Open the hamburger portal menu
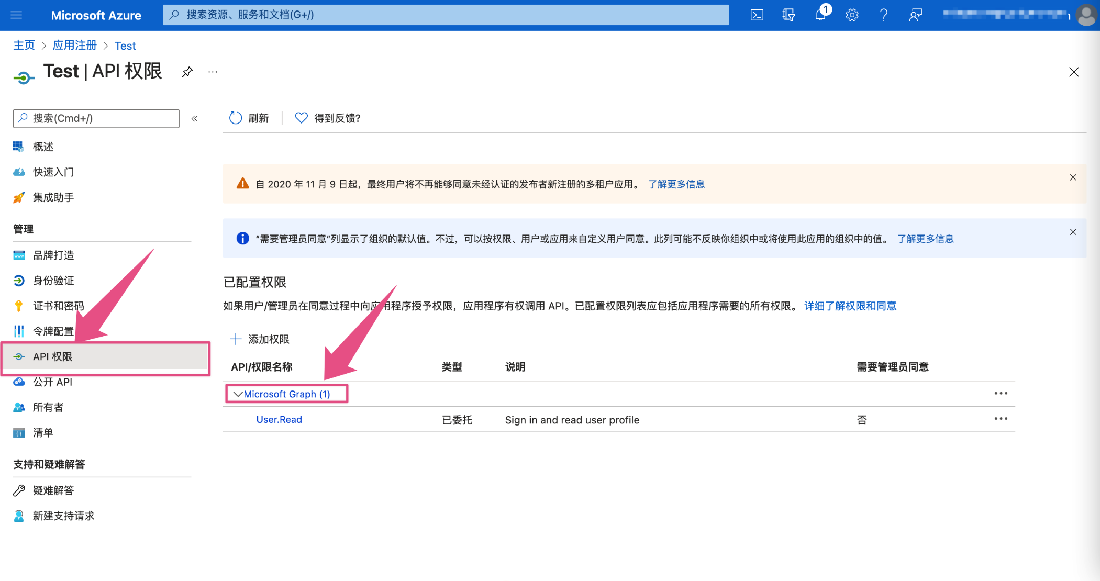The image size is (1100, 581). pos(16,15)
